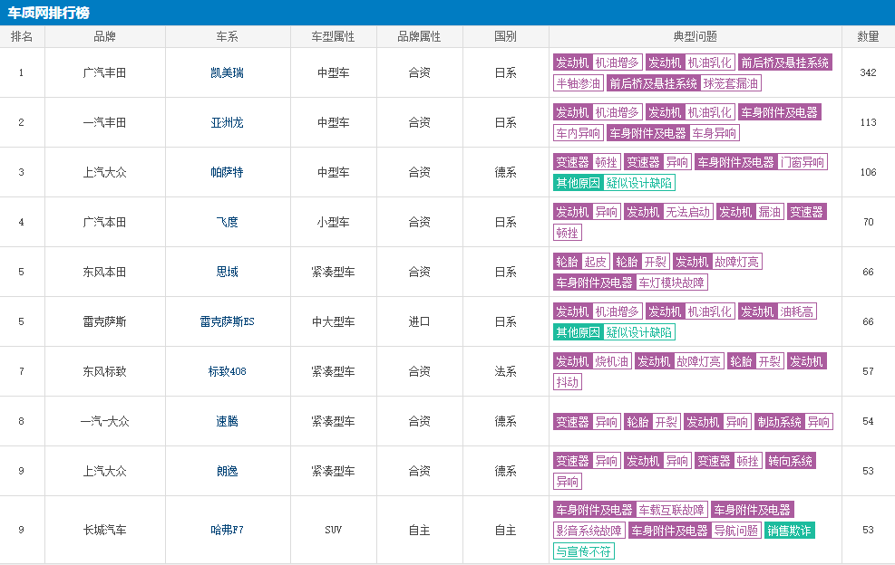Click the 一汽-大众 brand cell
Screen dimensions: 895x565
click(x=104, y=421)
